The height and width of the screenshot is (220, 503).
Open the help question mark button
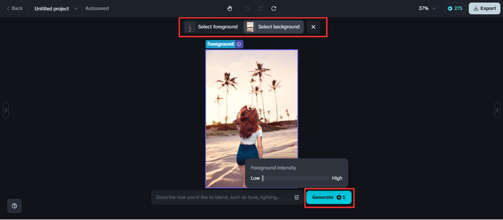(x=15, y=206)
